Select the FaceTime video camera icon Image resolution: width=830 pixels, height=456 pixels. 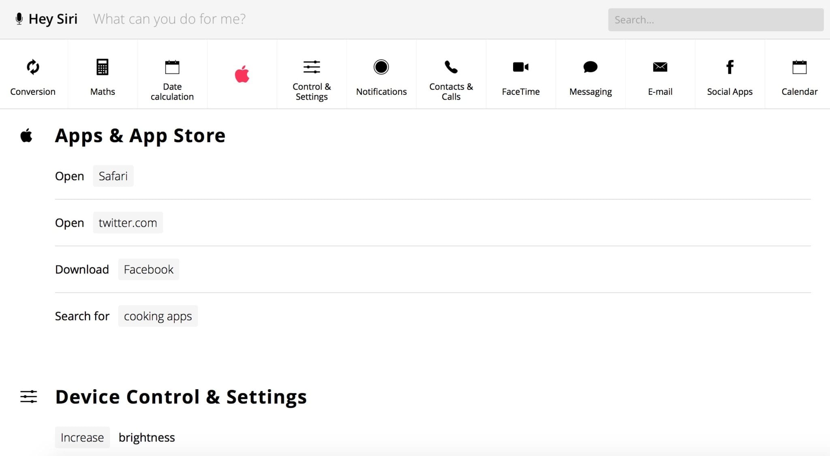tap(521, 67)
